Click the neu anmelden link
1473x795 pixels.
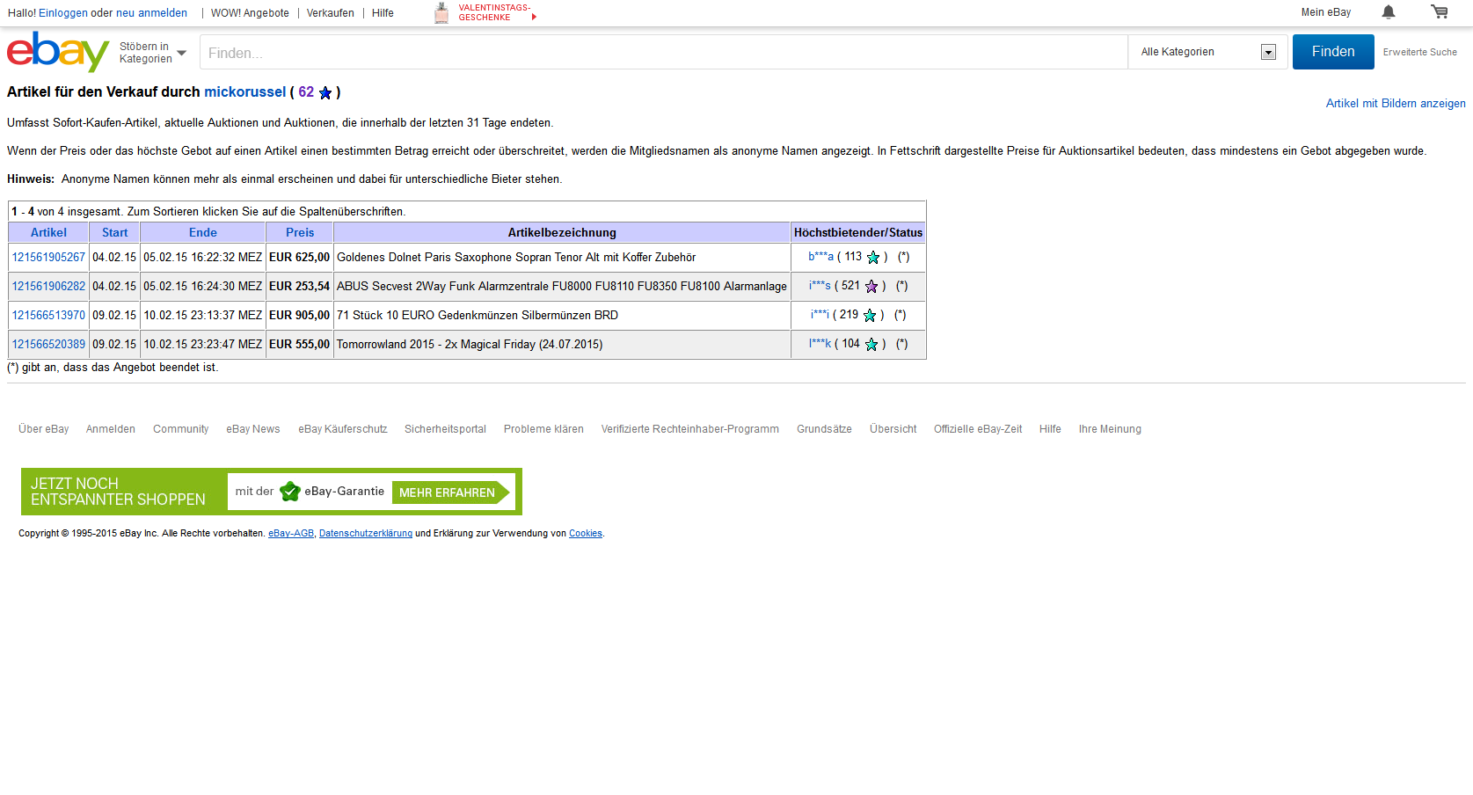click(151, 13)
